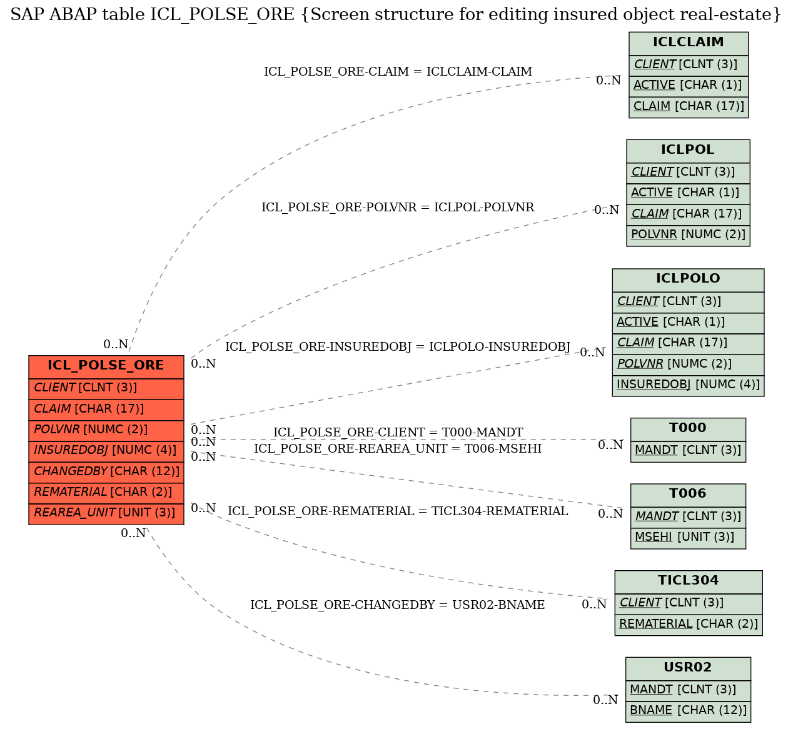Select ACTIVE [CHAR (1)] in ICLCLAIM table
The image size is (793, 729).
[689, 86]
